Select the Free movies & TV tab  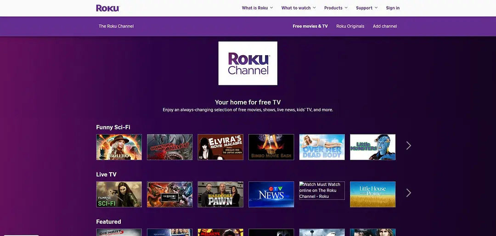click(310, 26)
